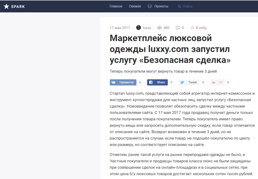Click the luxxy author avatar

point(138,28)
